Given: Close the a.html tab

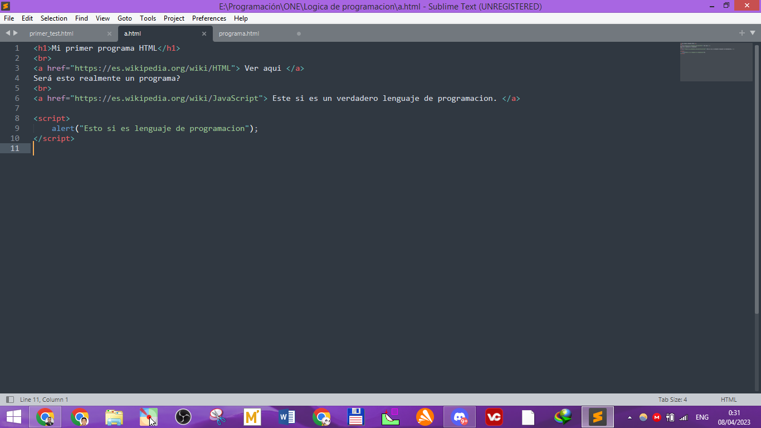Looking at the screenshot, I should [204, 33].
